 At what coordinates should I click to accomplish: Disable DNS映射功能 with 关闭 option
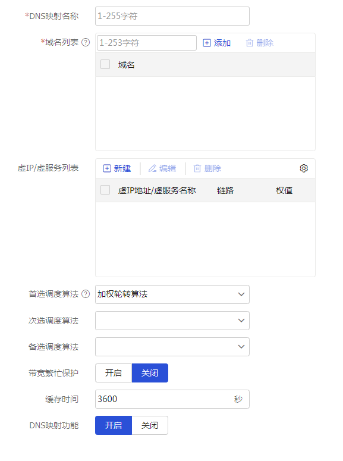[x=150, y=425]
